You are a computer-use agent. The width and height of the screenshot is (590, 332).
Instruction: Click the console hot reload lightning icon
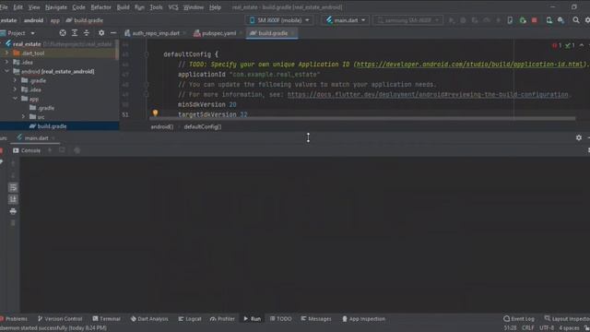pos(50,150)
